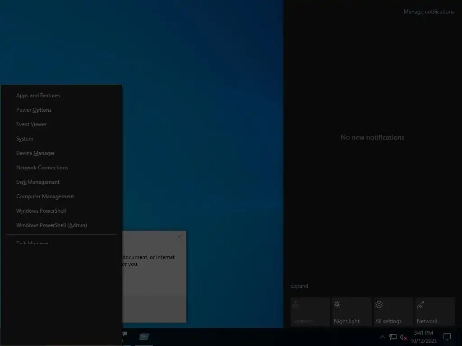Toggle the Action Center taskbar icon
462x346 pixels.
click(x=447, y=337)
